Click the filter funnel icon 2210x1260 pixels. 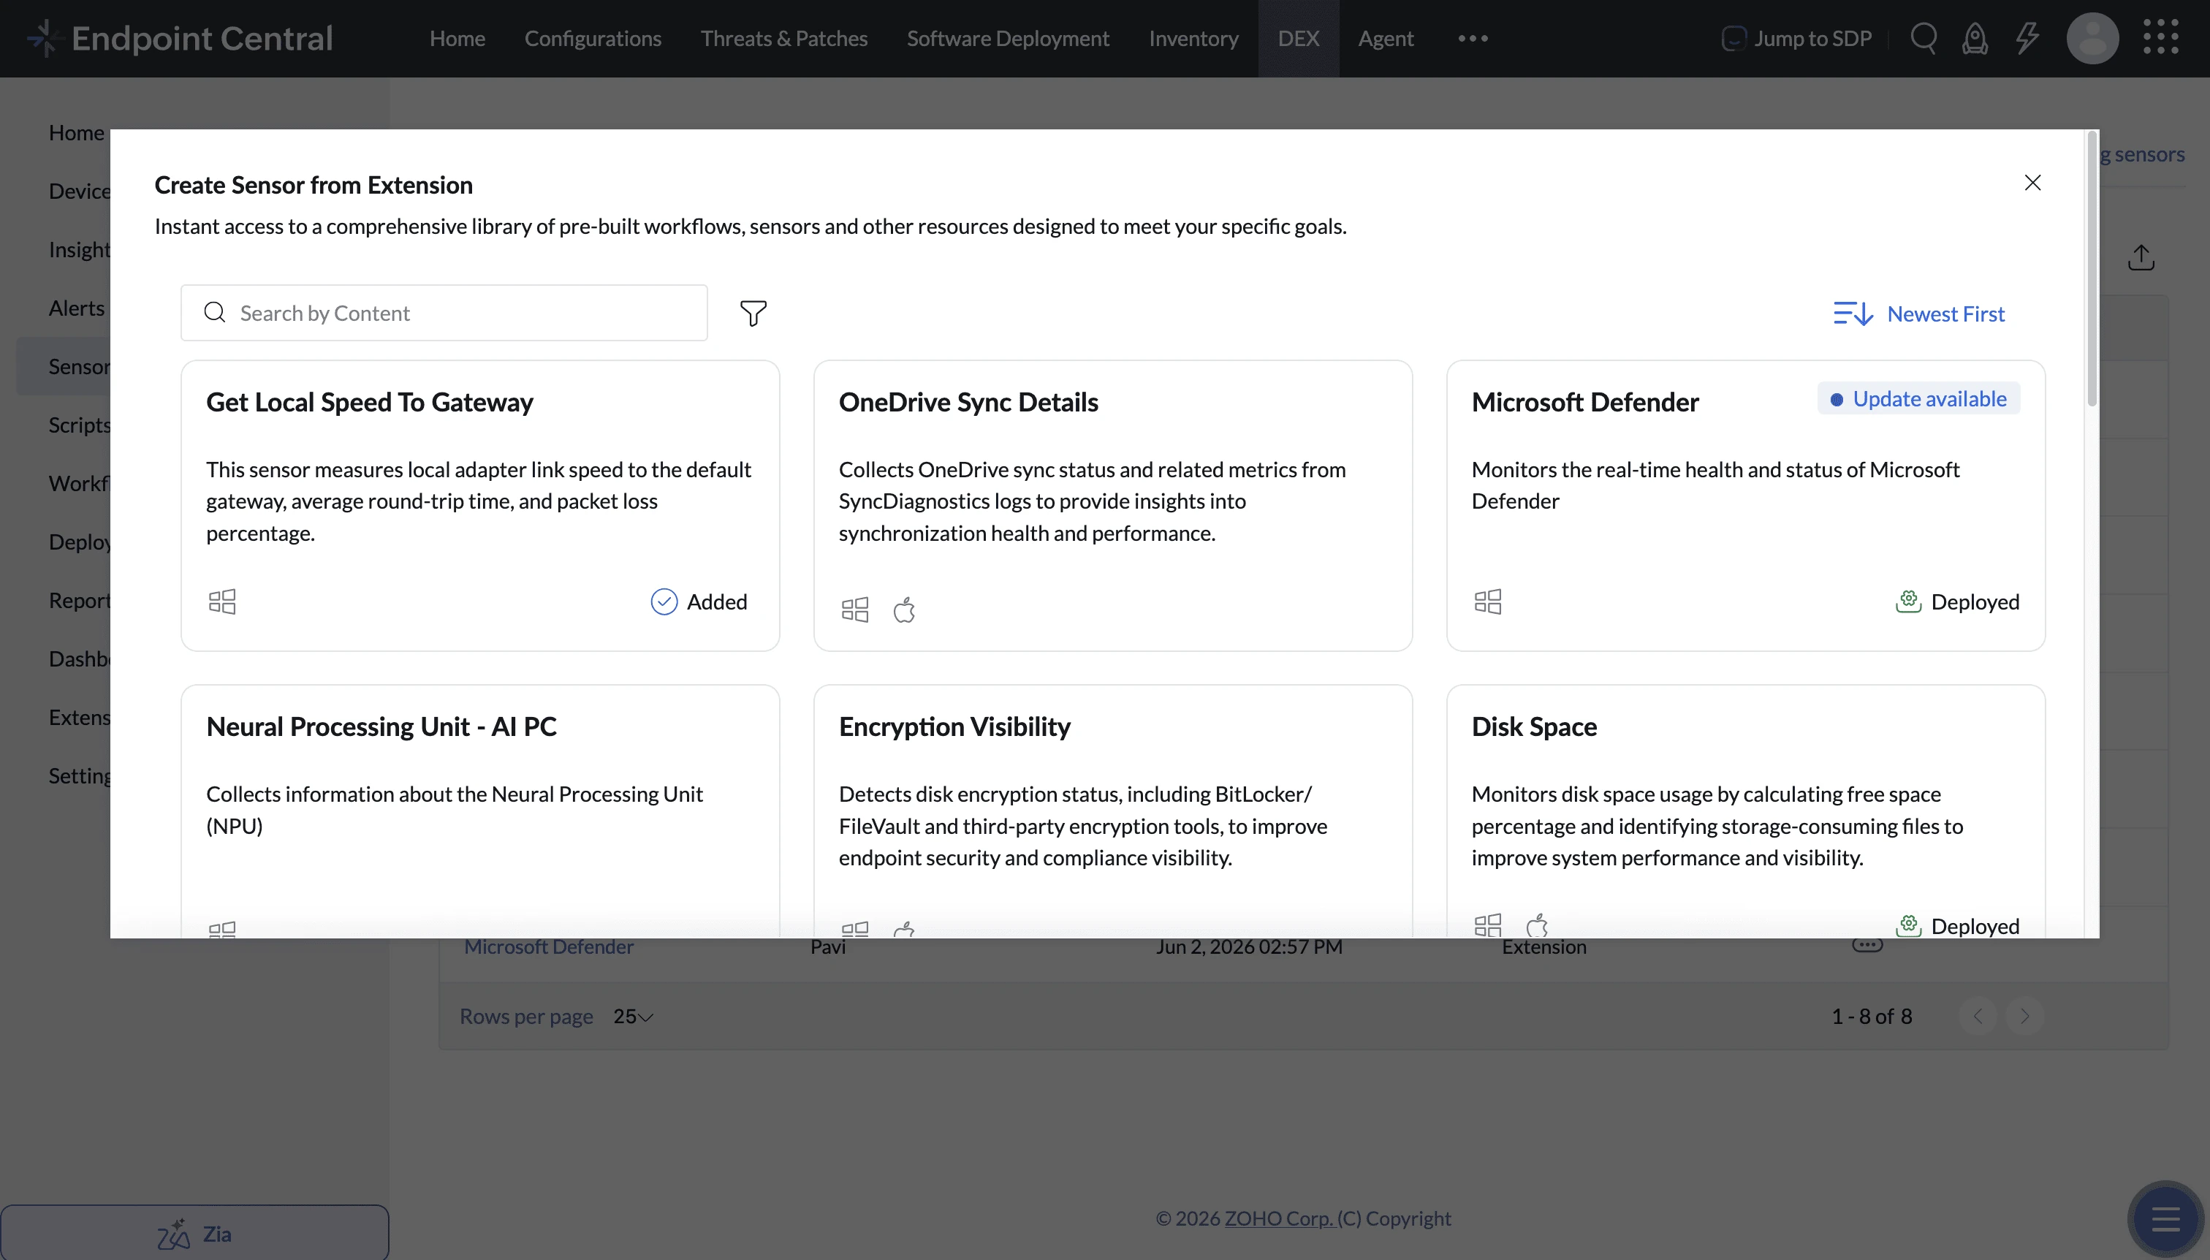(x=753, y=314)
